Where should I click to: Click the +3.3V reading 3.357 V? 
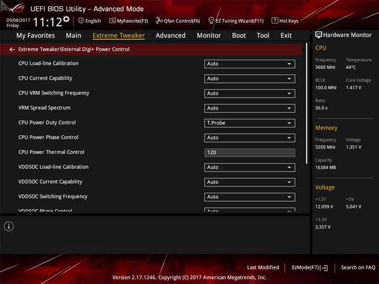click(323, 227)
